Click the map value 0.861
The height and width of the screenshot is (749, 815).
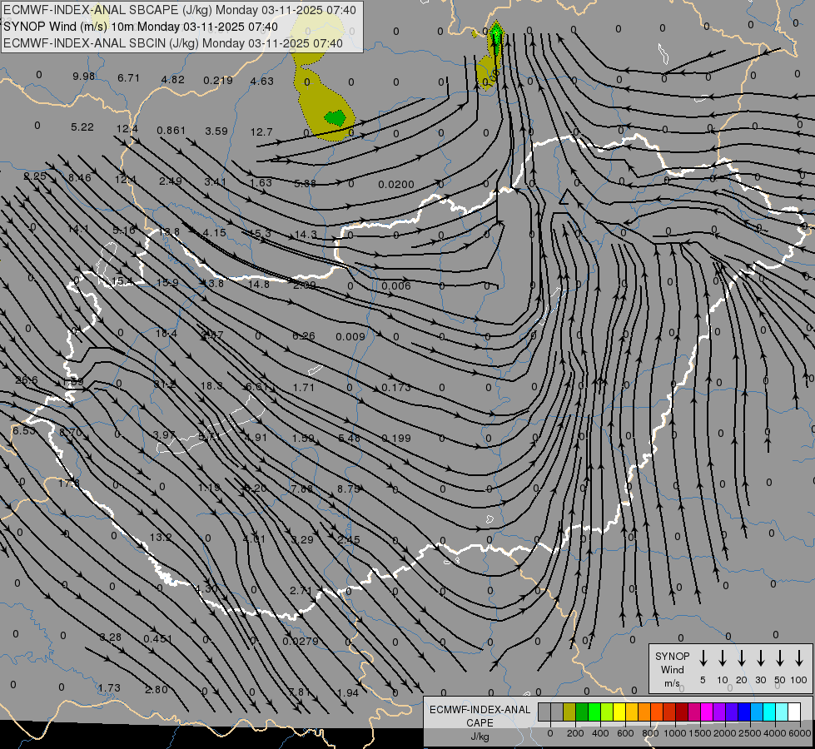pyautogui.click(x=171, y=130)
